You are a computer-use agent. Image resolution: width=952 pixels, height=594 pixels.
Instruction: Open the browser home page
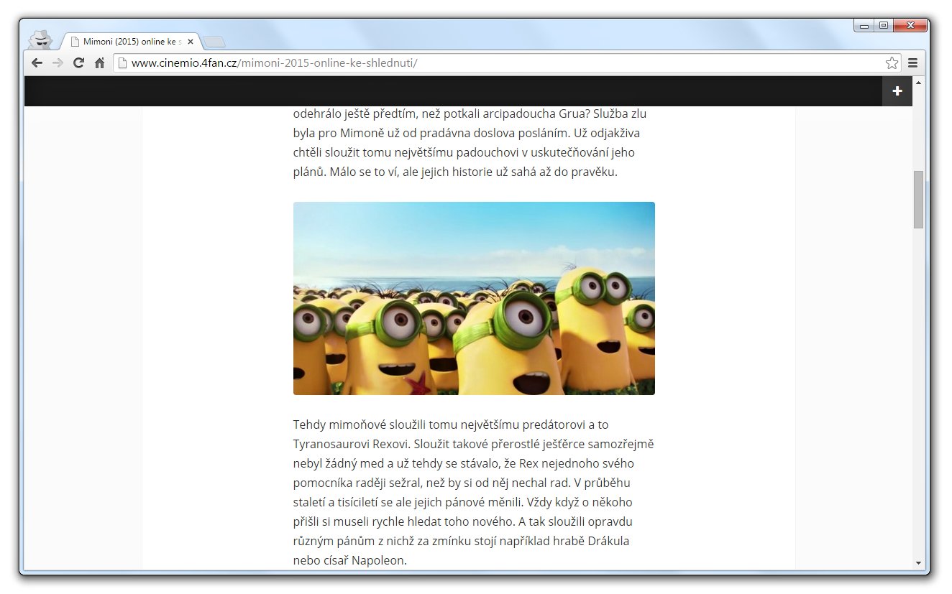pyautogui.click(x=100, y=63)
